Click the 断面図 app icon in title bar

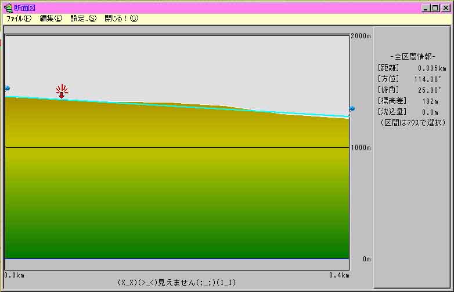click(x=8, y=8)
